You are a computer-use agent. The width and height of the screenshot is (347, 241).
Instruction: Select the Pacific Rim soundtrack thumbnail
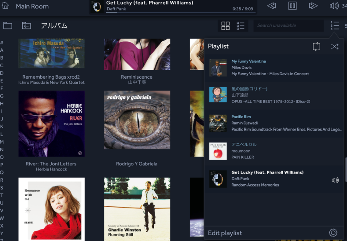coord(218,123)
